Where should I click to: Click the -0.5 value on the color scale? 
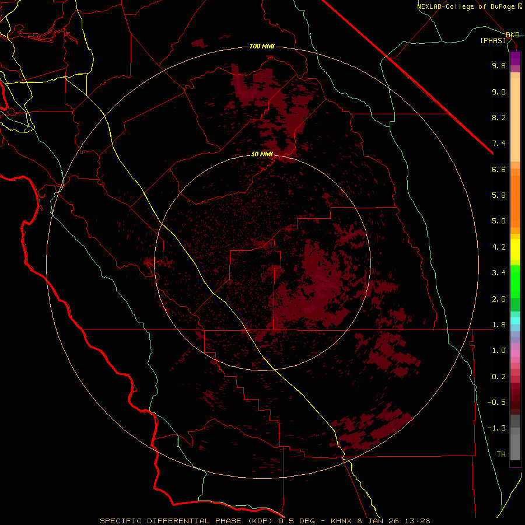tap(496, 402)
